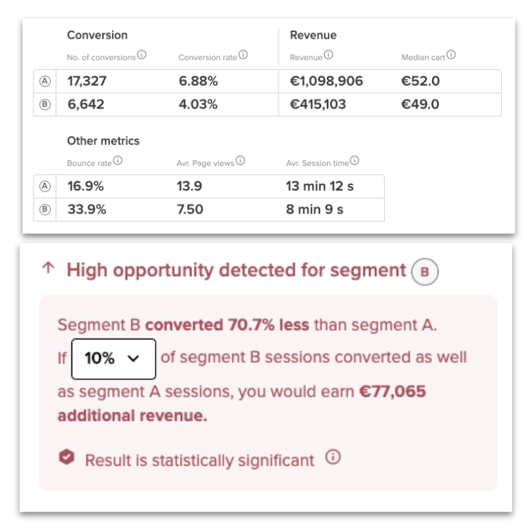Click info icon next to No. of conversions

tap(141, 54)
